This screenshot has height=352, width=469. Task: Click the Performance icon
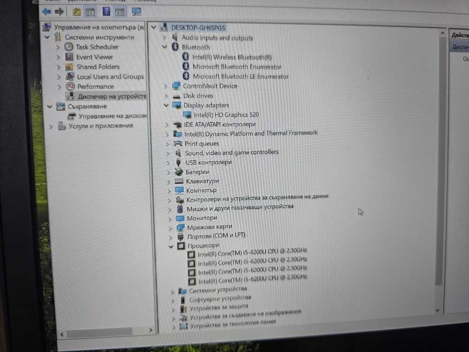point(70,86)
